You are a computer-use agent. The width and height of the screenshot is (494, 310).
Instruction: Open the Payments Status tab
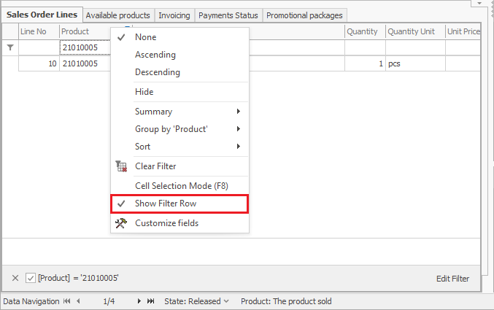[228, 15]
